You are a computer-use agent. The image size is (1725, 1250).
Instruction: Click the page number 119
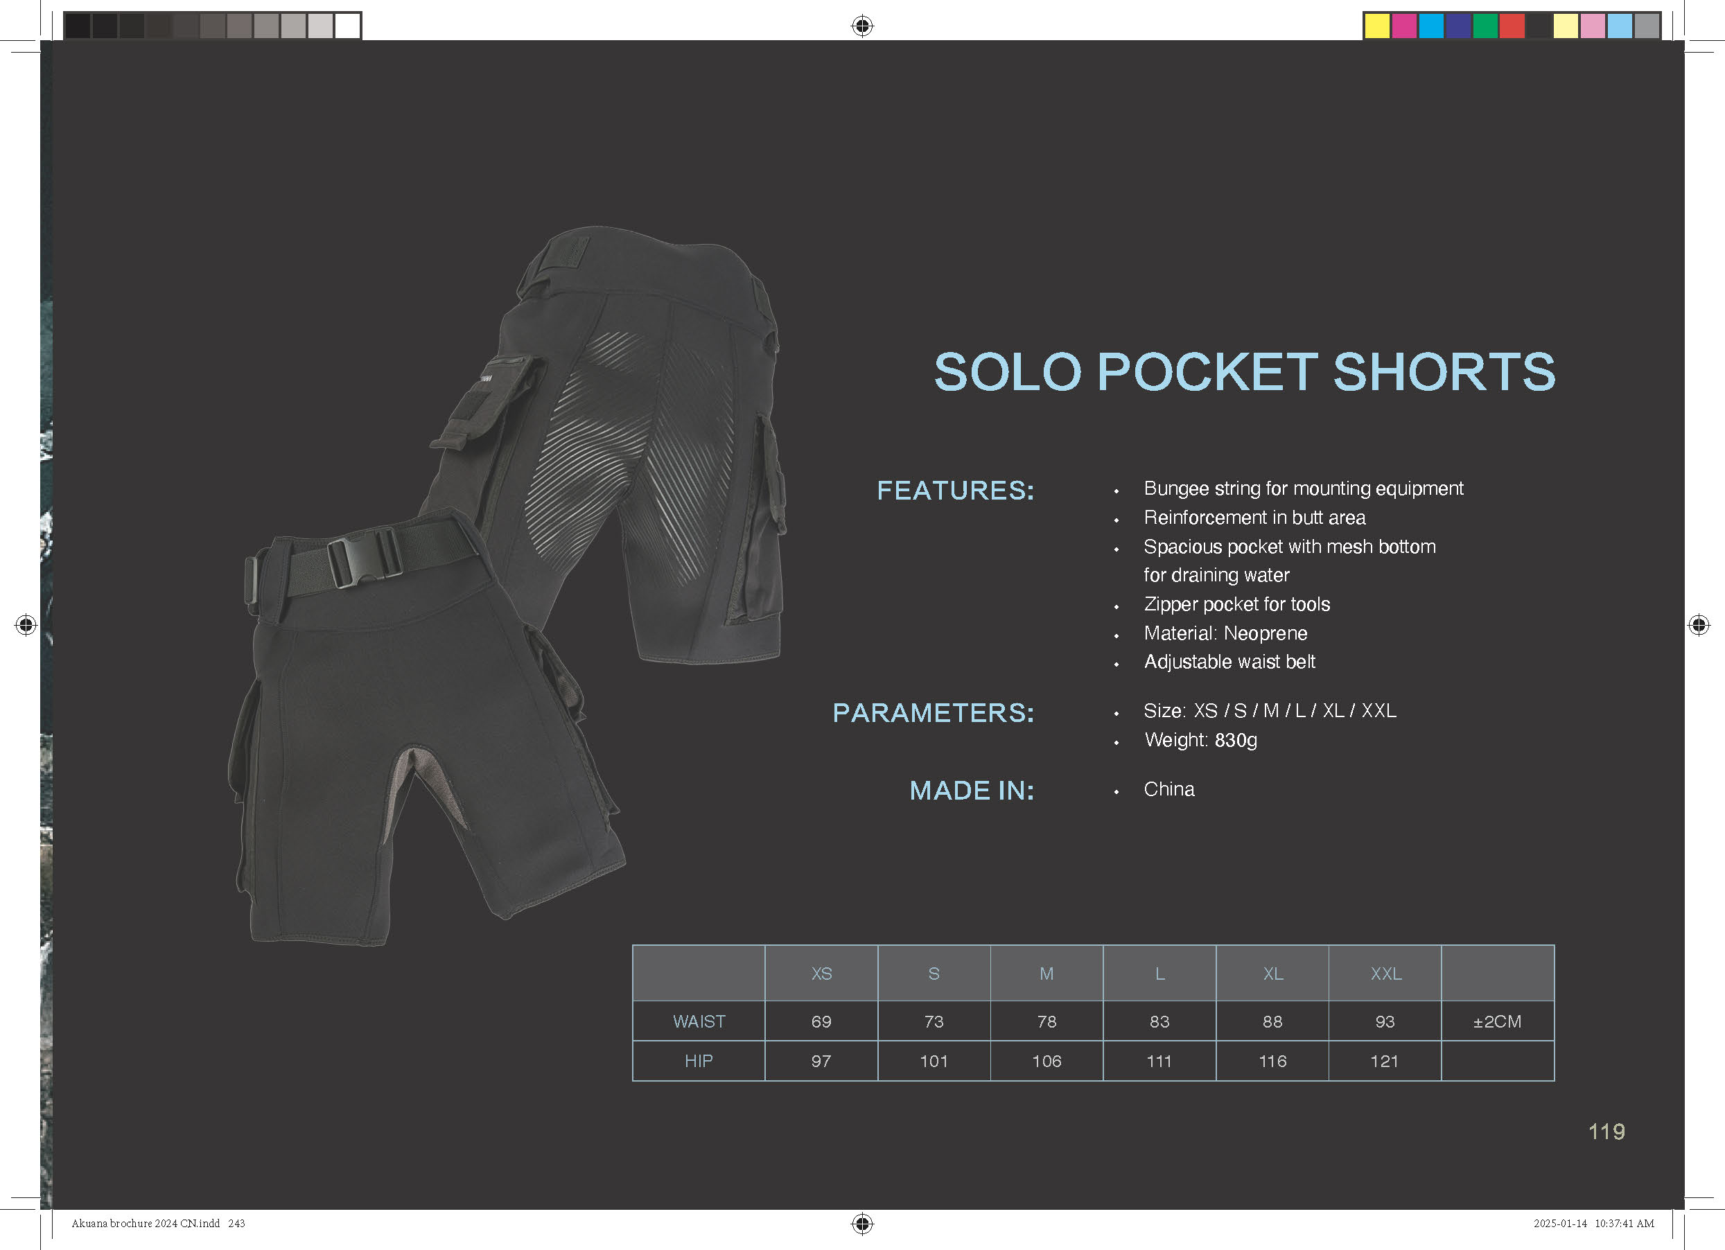(1606, 1132)
